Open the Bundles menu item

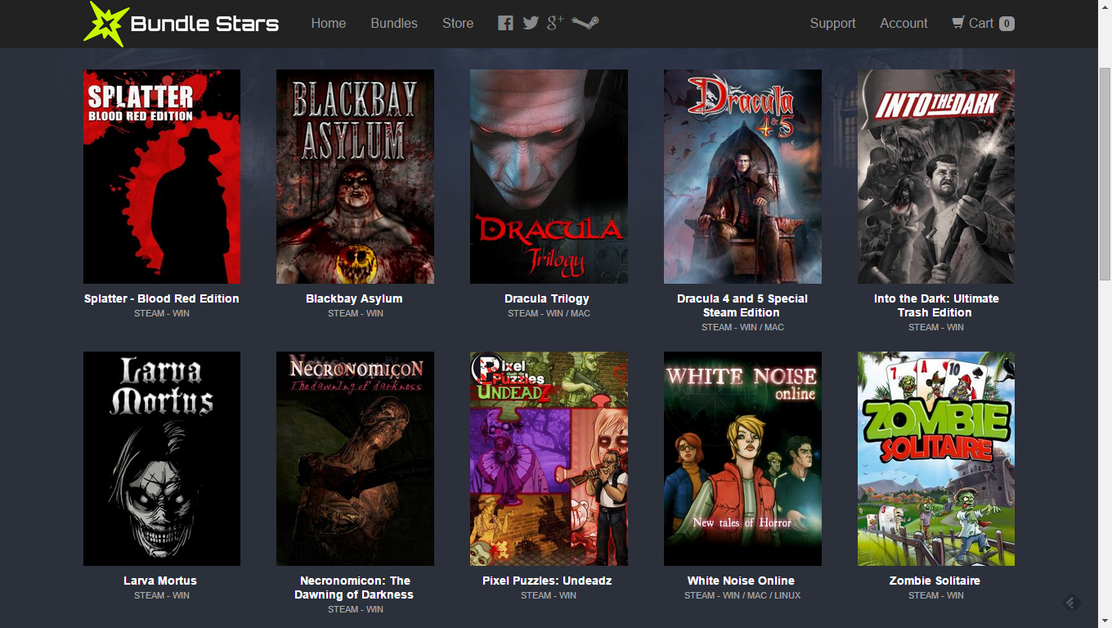pos(393,23)
